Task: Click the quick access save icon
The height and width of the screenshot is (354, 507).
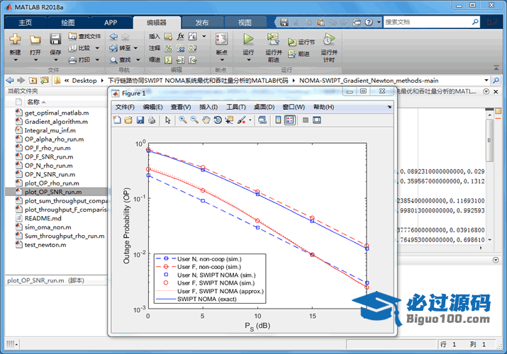Action: 284,22
